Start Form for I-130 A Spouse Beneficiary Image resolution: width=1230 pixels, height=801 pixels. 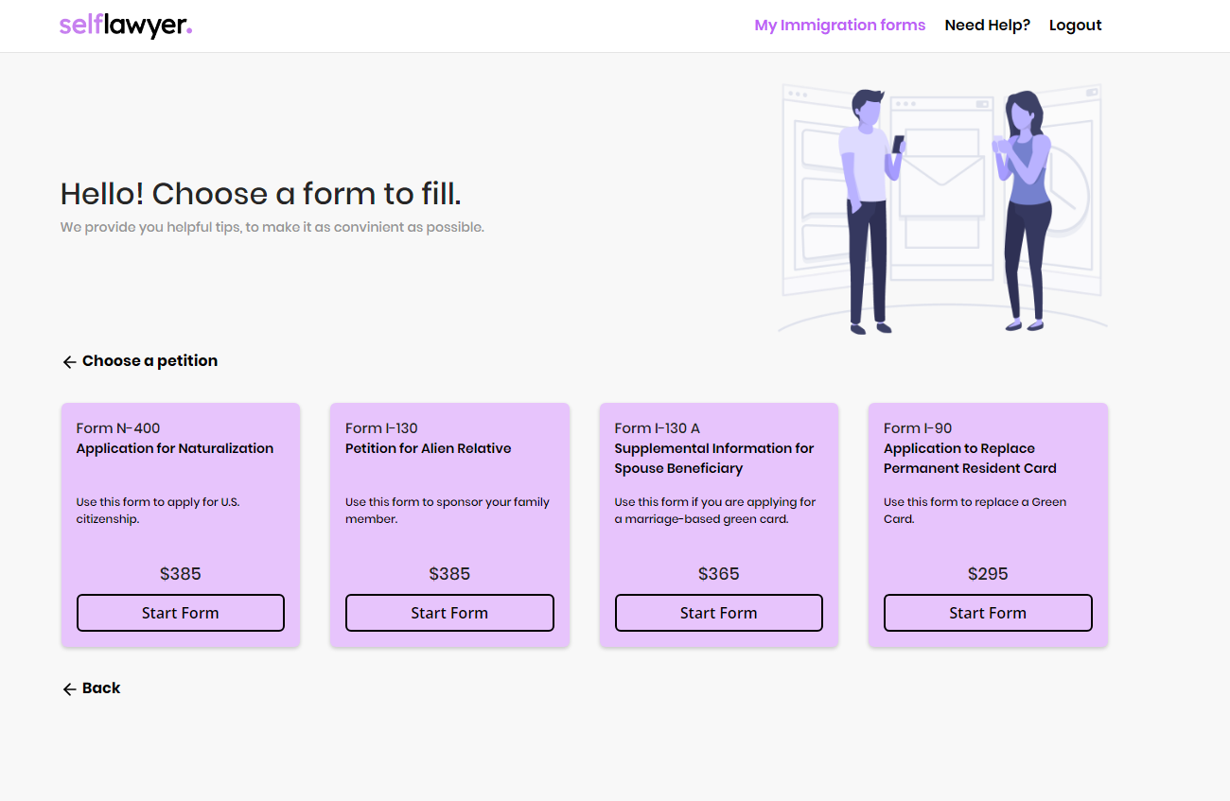pos(718,613)
